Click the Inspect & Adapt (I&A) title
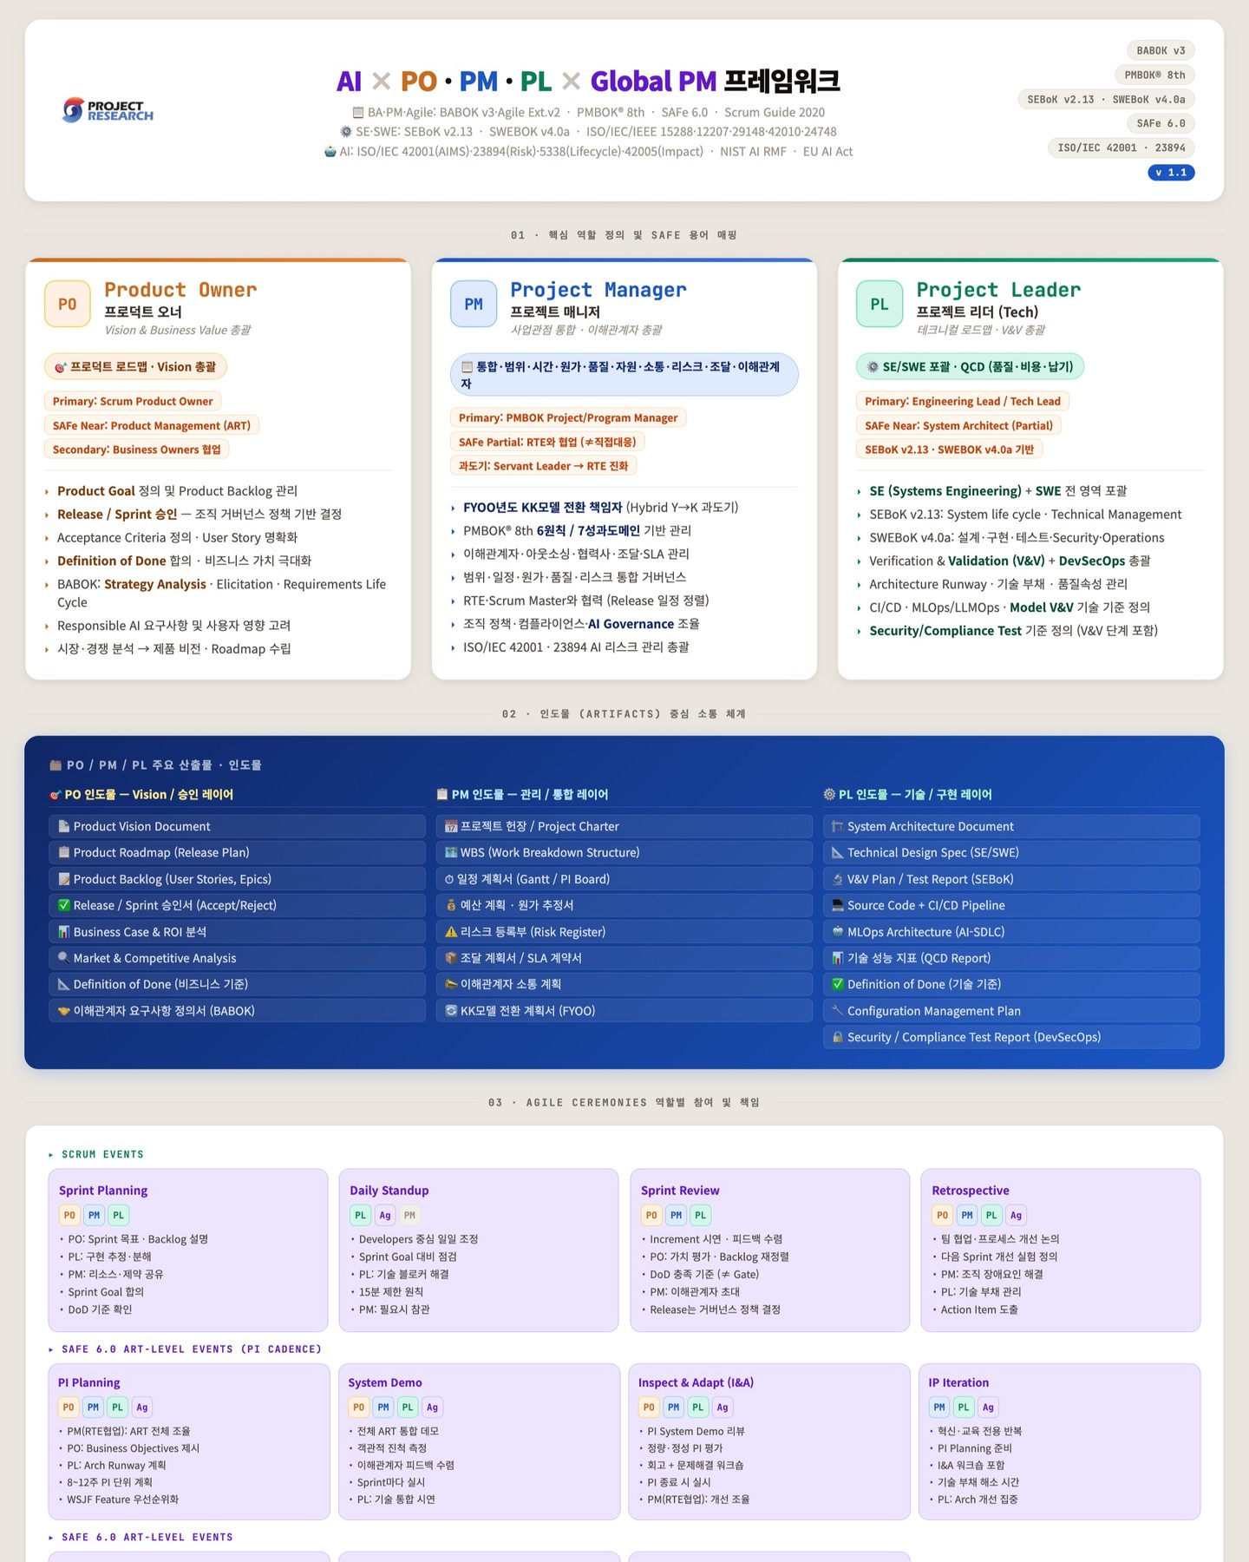This screenshot has width=1249, height=1562. pos(696,1382)
